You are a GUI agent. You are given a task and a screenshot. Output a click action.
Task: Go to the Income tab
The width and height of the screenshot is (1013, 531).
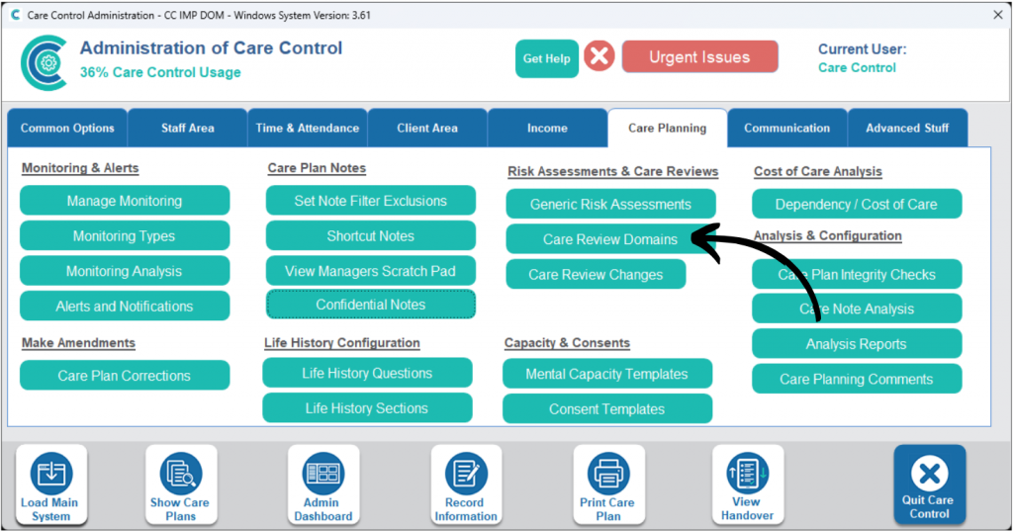point(547,128)
